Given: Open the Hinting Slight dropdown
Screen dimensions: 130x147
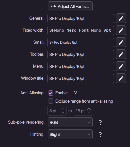Looking at the screenshot, I should pos(70,134).
